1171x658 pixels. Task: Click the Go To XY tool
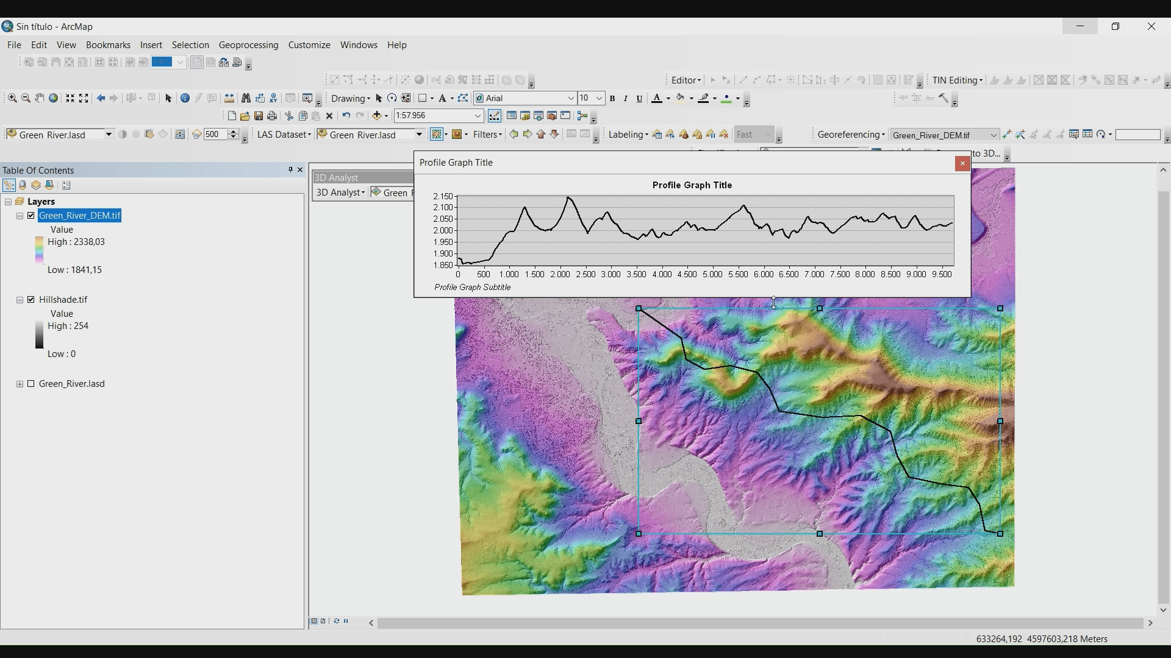coord(273,98)
